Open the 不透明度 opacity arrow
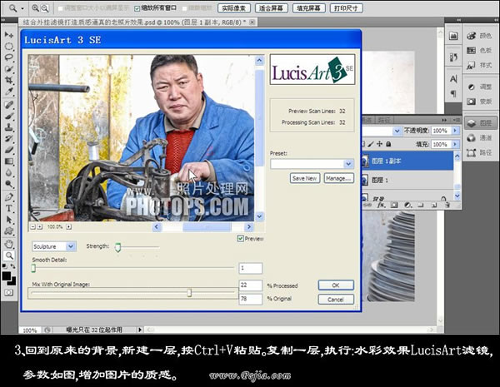 point(455,131)
